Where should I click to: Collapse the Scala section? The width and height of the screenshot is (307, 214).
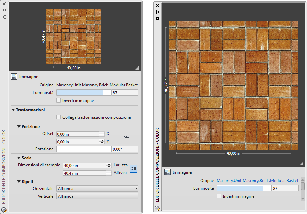click(19, 158)
